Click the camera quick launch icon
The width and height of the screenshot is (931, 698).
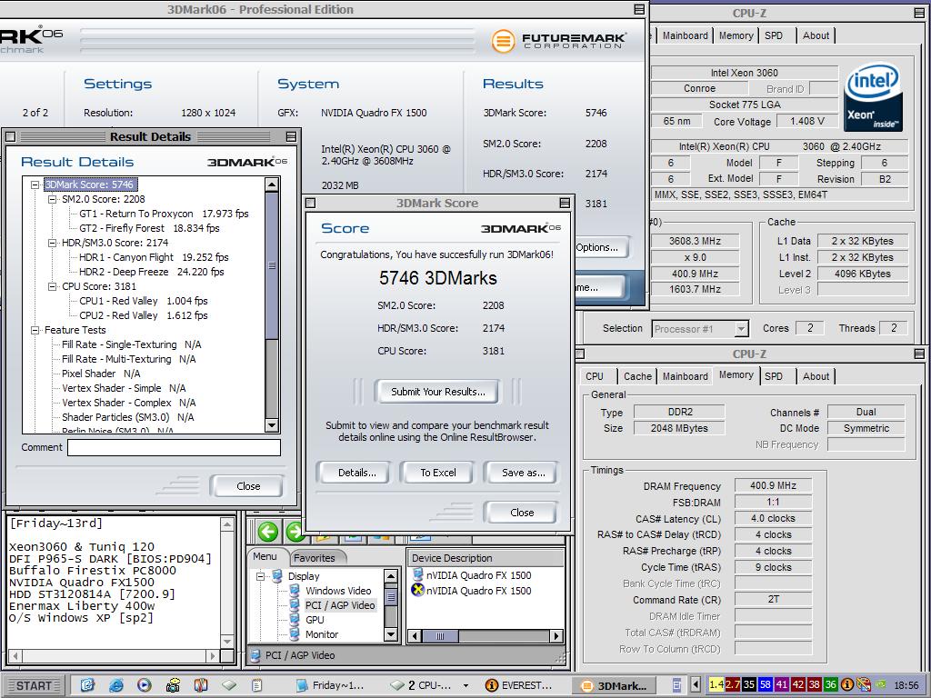coord(173,685)
